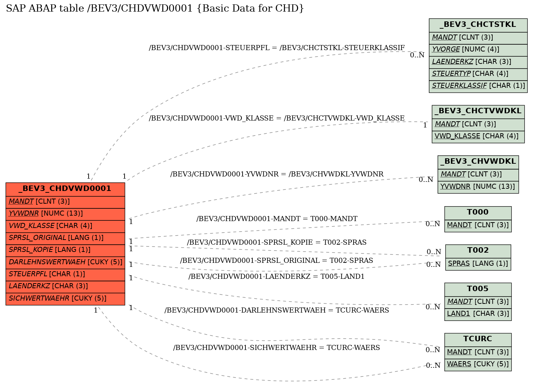Select SPRAS [LANG (1)] in T002
Image resolution: width=533 pixels, height=383 pixels.
[x=478, y=264]
